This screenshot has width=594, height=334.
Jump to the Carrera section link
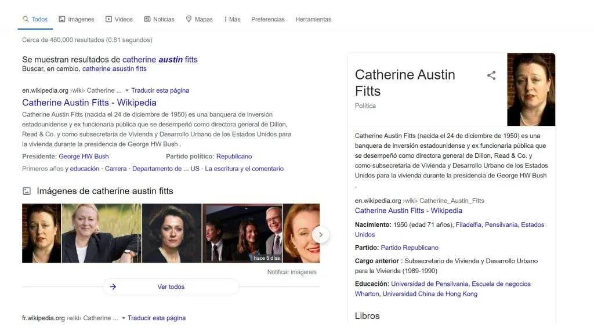115,169
